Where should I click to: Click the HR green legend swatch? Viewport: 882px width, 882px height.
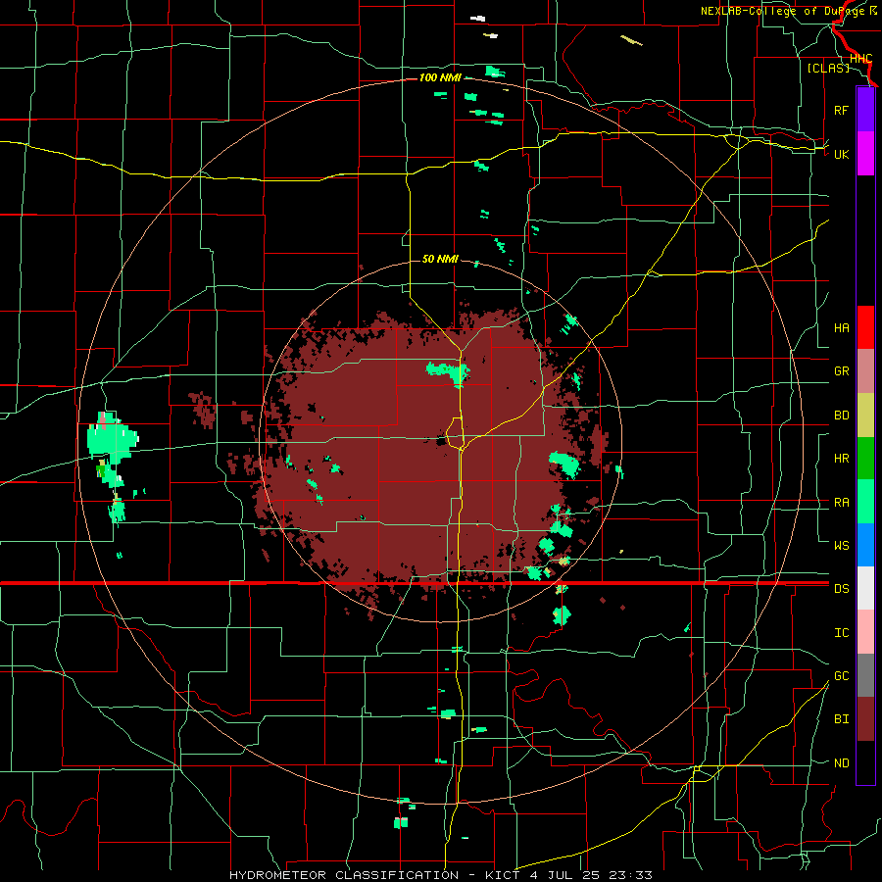point(865,458)
